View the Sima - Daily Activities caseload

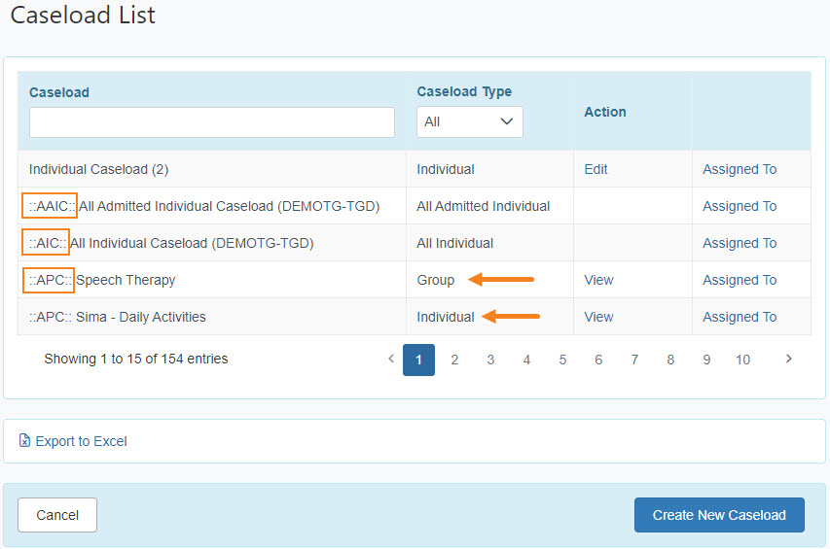point(598,317)
